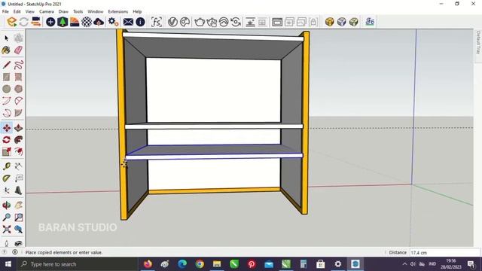Viewport: 482px width, 271px height.
Task: Select the Push/Pull tool
Action: (18, 128)
